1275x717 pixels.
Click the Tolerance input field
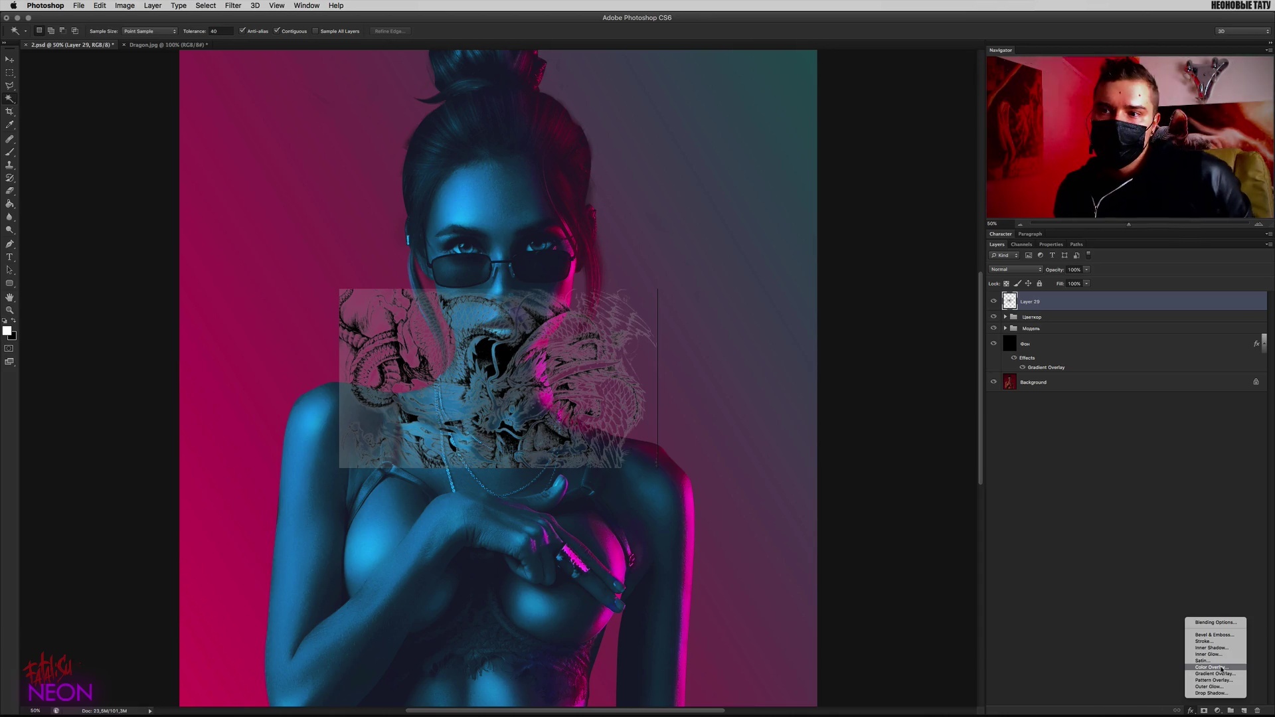220,31
